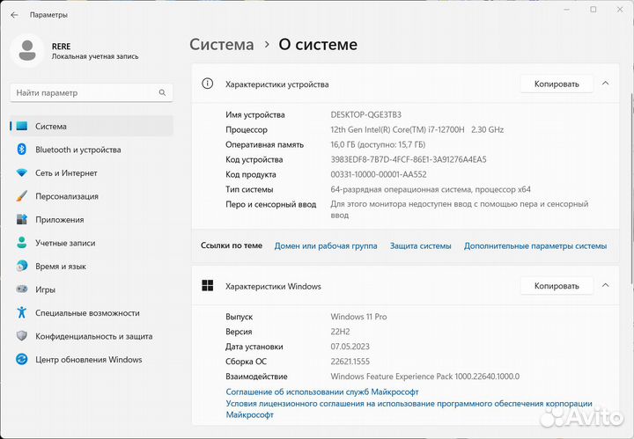Screen dimensions: 634x439
Task: Click the Специальные возможности accessibility icon
Action: tap(22, 312)
